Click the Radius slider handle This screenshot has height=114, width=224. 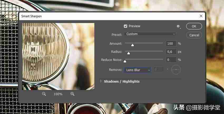tap(129, 53)
